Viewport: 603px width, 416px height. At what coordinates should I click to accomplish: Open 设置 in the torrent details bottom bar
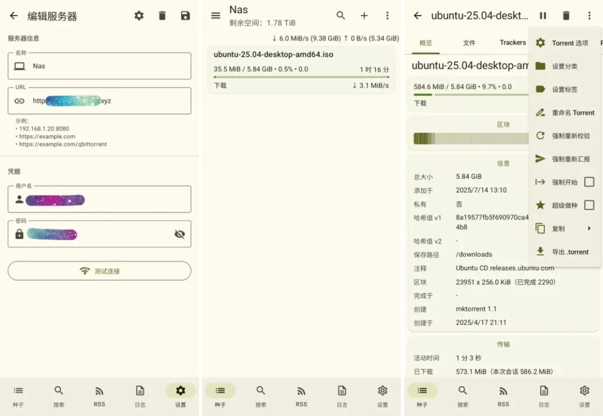(x=585, y=396)
